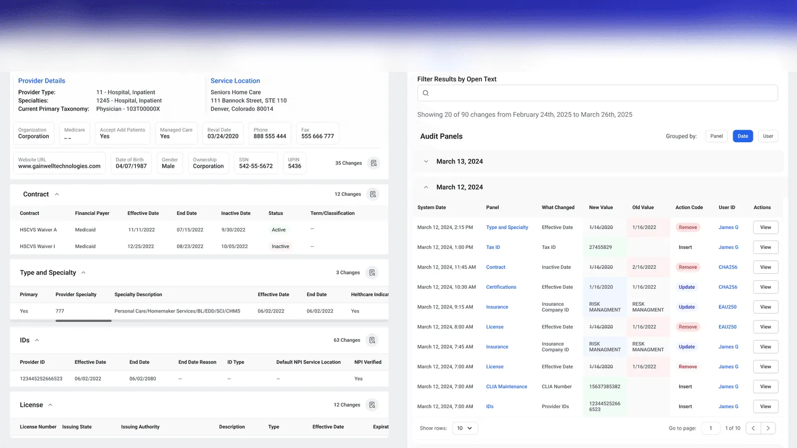Click the Remove badge in 2:15 PM row

688,227
